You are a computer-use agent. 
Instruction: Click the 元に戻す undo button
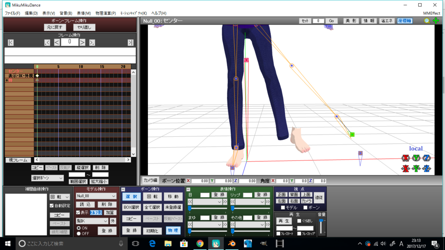click(55, 27)
